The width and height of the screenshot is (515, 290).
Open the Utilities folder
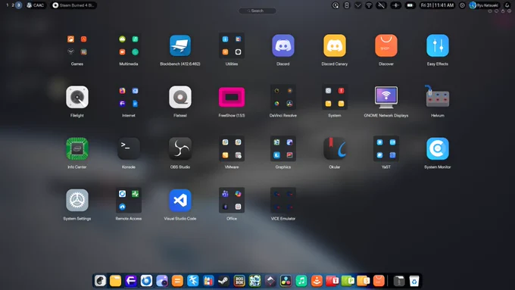[232, 45]
